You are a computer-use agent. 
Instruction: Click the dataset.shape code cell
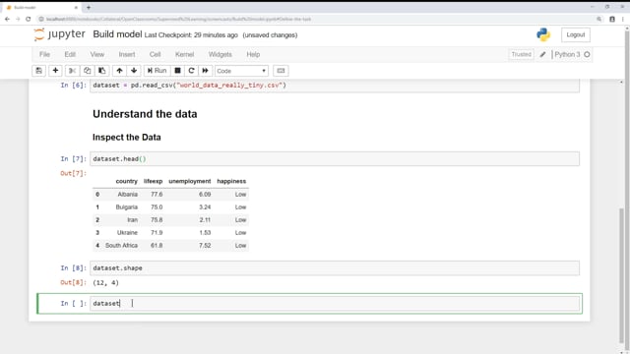pyautogui.click(x=335, y=268)
